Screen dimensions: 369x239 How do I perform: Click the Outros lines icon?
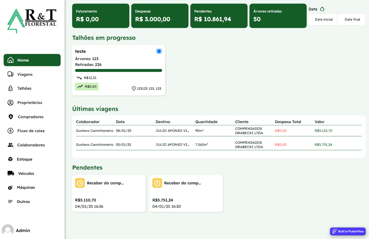pos(10,202)
